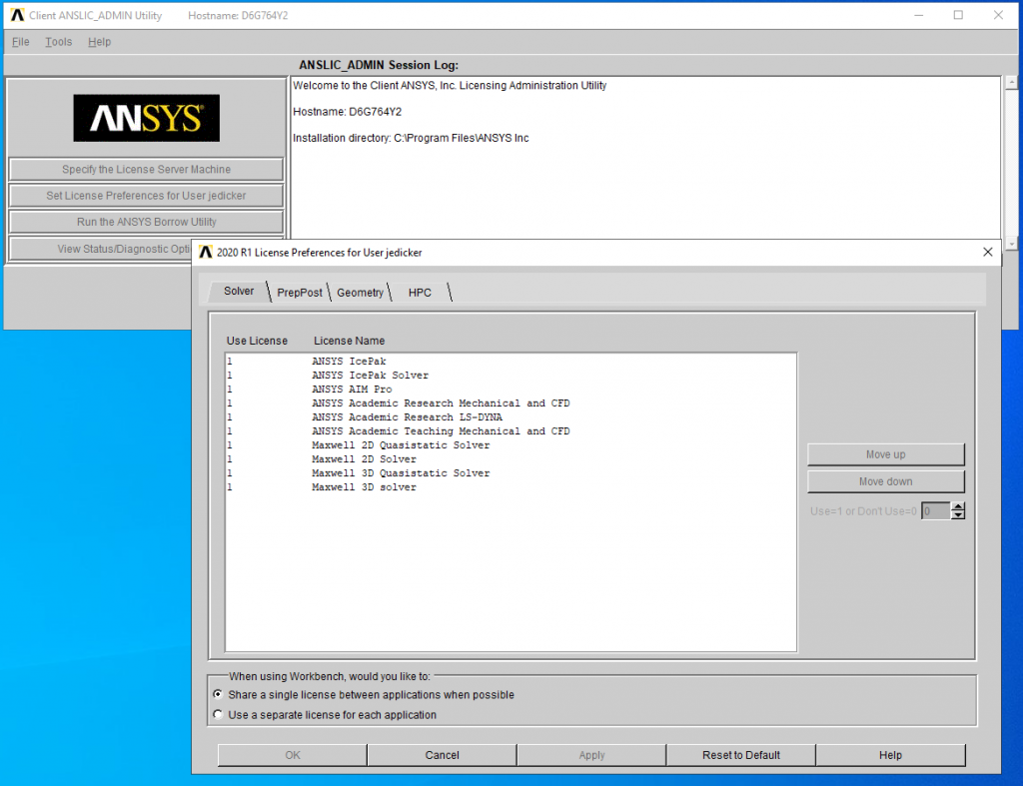Decrease the Use or Don't Use value

(x=958, y=515)
